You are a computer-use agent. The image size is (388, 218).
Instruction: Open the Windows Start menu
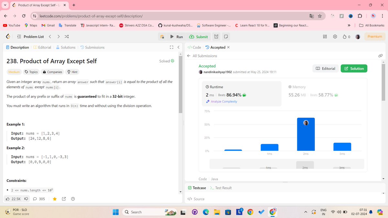pyautogui.click(x=115, y=212)
